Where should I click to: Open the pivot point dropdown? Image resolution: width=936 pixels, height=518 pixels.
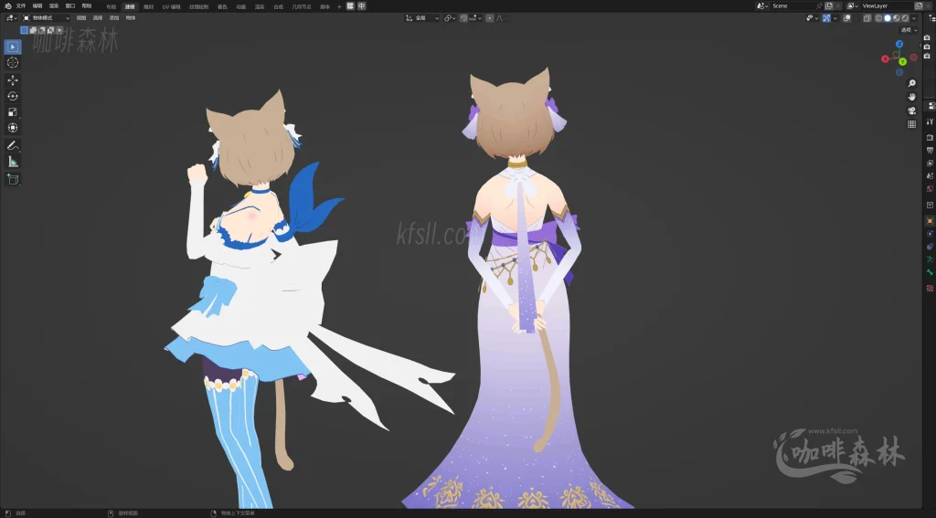[x=450, y=18]
